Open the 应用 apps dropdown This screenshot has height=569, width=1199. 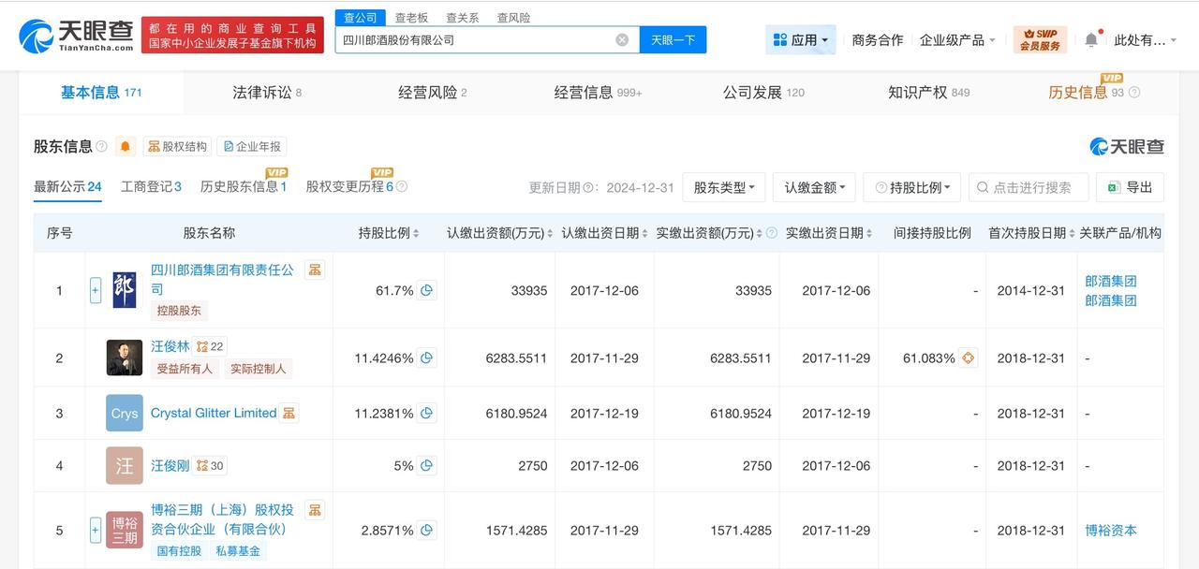tap(801, 39)
